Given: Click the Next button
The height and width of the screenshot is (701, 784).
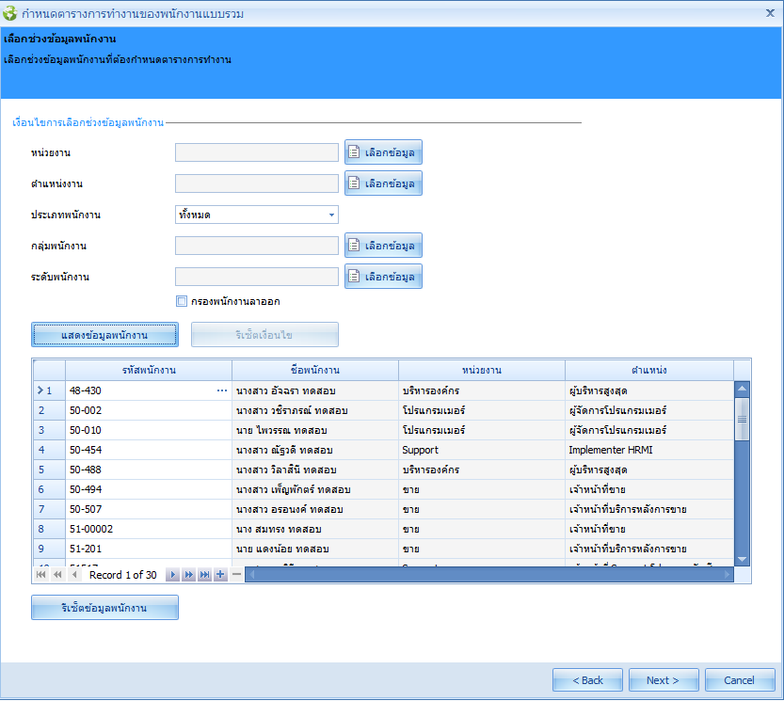Looking at the screenshot, I should (664, 680).
